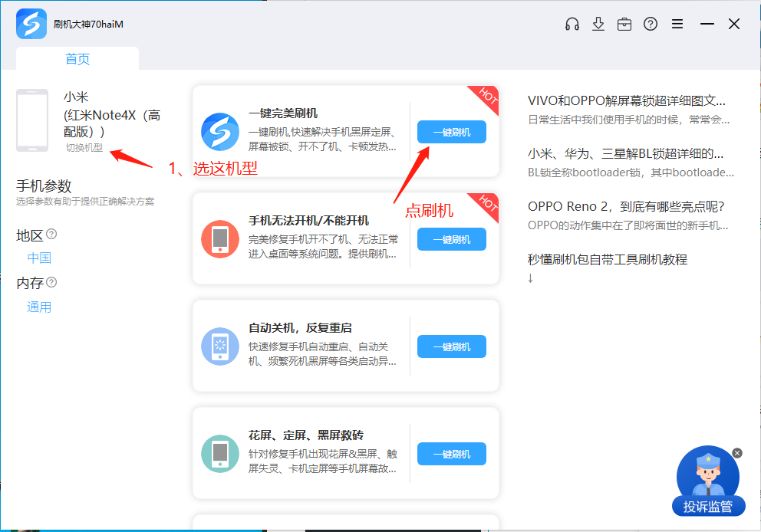This screenshot has width=761, height=532.
Task: Click the 小米 (红米Note4X（高配版）) model name
Action: (112, 114)
